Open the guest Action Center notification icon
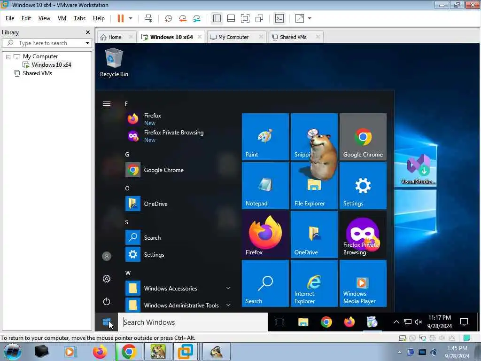481x361 pixels. tap(464, 322)
